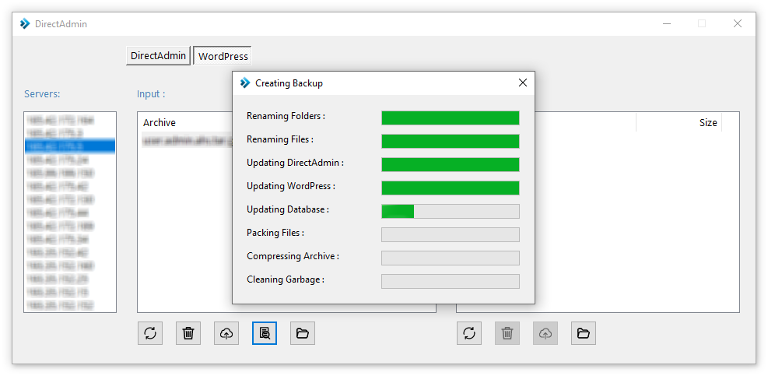The image size is (768, 376).
Task: Click the Size column header
Action: click(x=708, y=122)
